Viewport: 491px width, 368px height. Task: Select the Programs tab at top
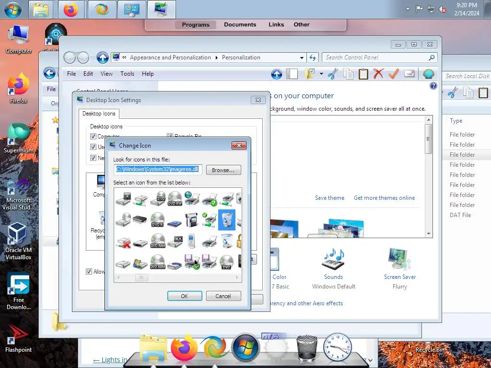196,25
